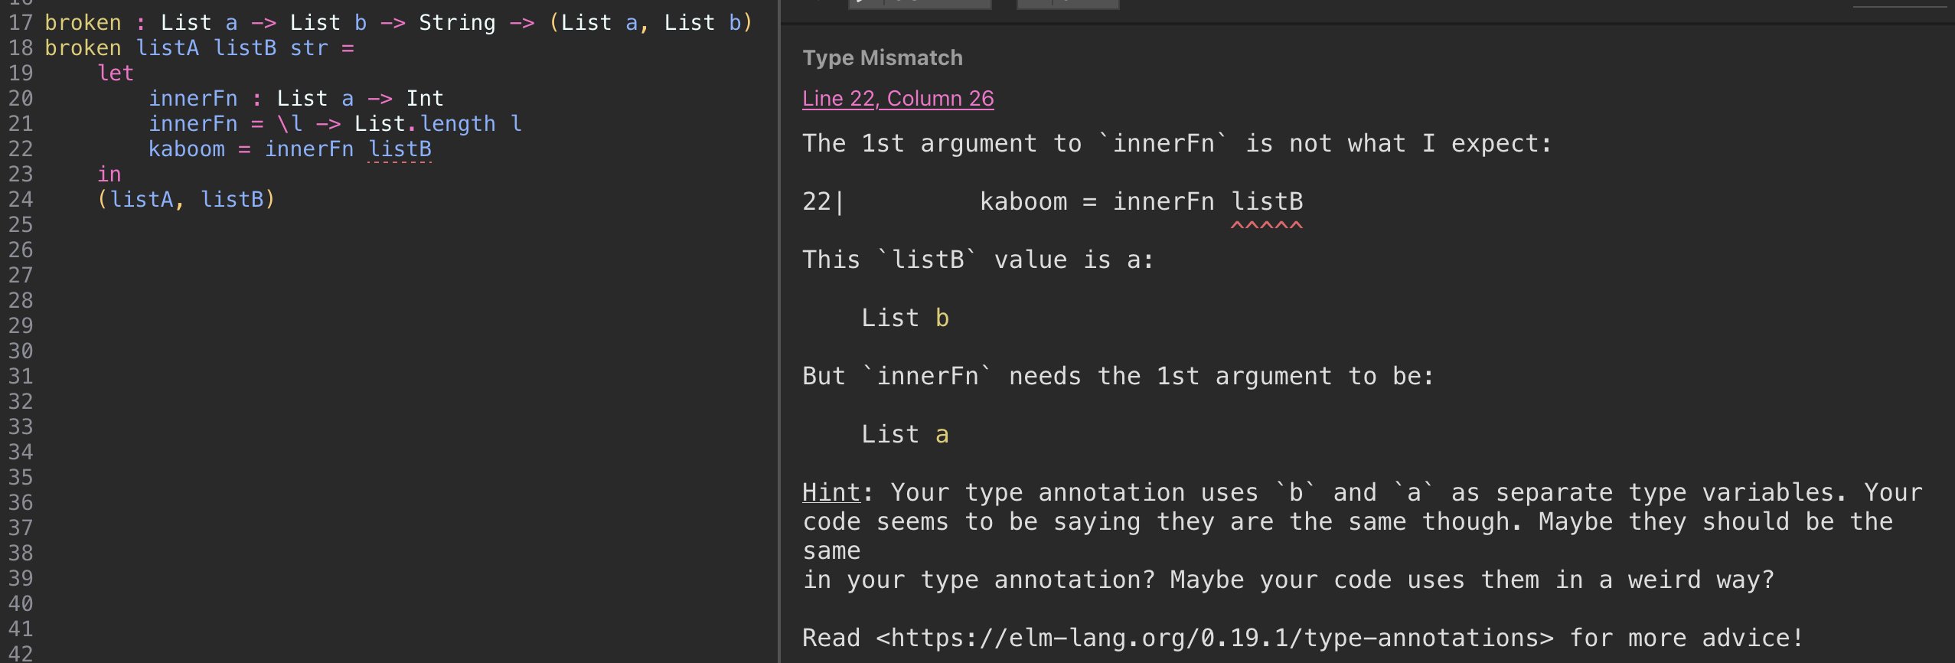This screenshot has width=1955, height=663.
Task: Click List.length in the lambda on line 21
Action: (425, 123)
